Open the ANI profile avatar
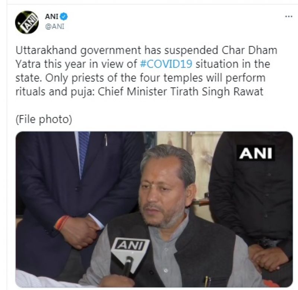The height and width of the screenshot is (290, 298). (x=27, y=22)
